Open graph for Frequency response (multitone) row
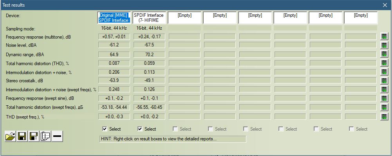This screenshot has width=392, height=156. [384, 37]
